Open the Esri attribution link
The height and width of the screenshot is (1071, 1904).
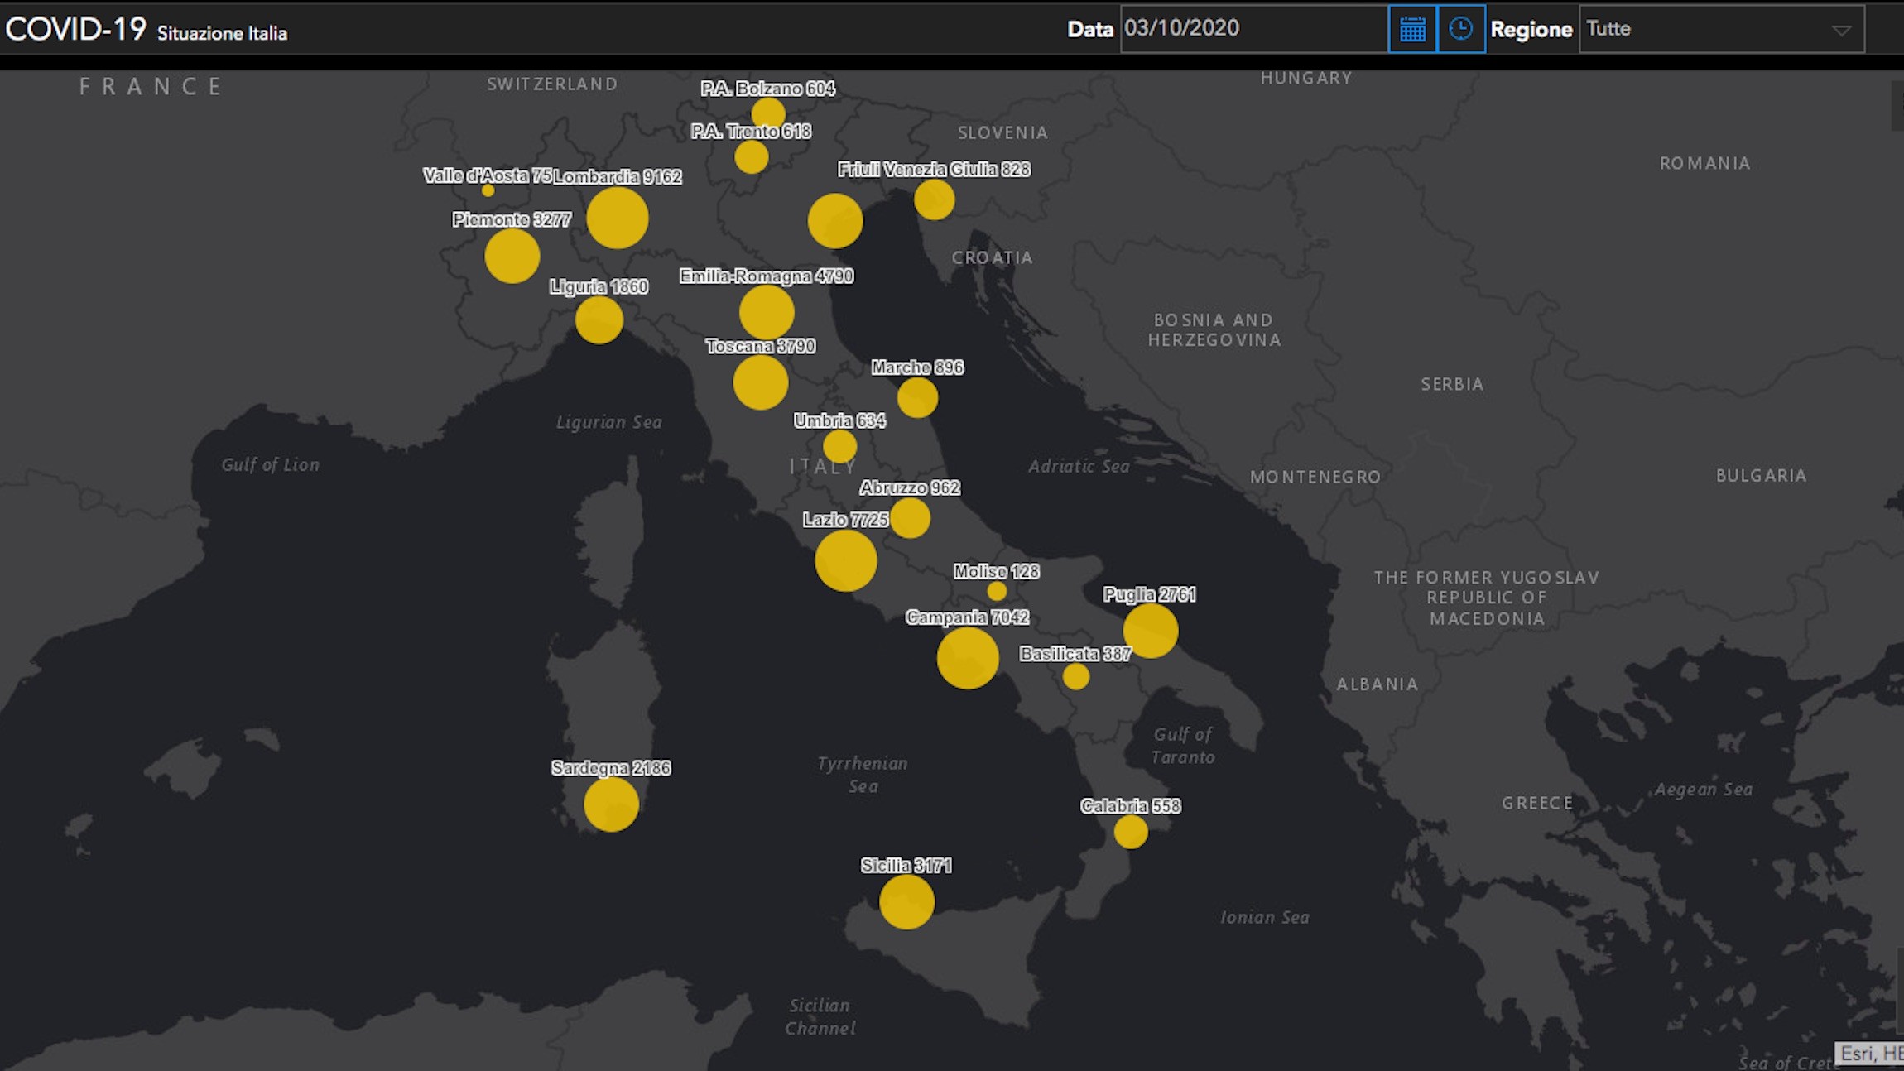[x=1870, y=1053]
